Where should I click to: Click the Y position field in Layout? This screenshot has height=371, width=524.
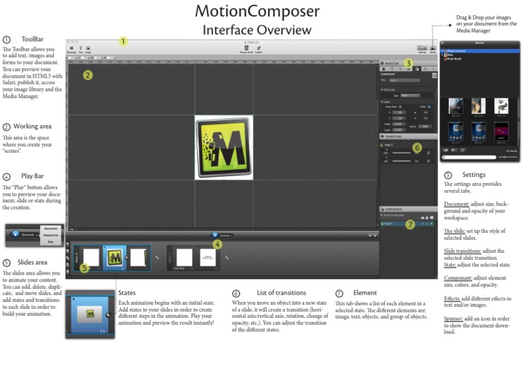click(x=399, y=118)
